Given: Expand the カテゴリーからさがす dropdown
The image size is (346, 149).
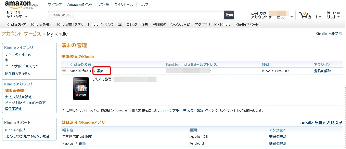Looking at the screenshot, I should point(17,15).
